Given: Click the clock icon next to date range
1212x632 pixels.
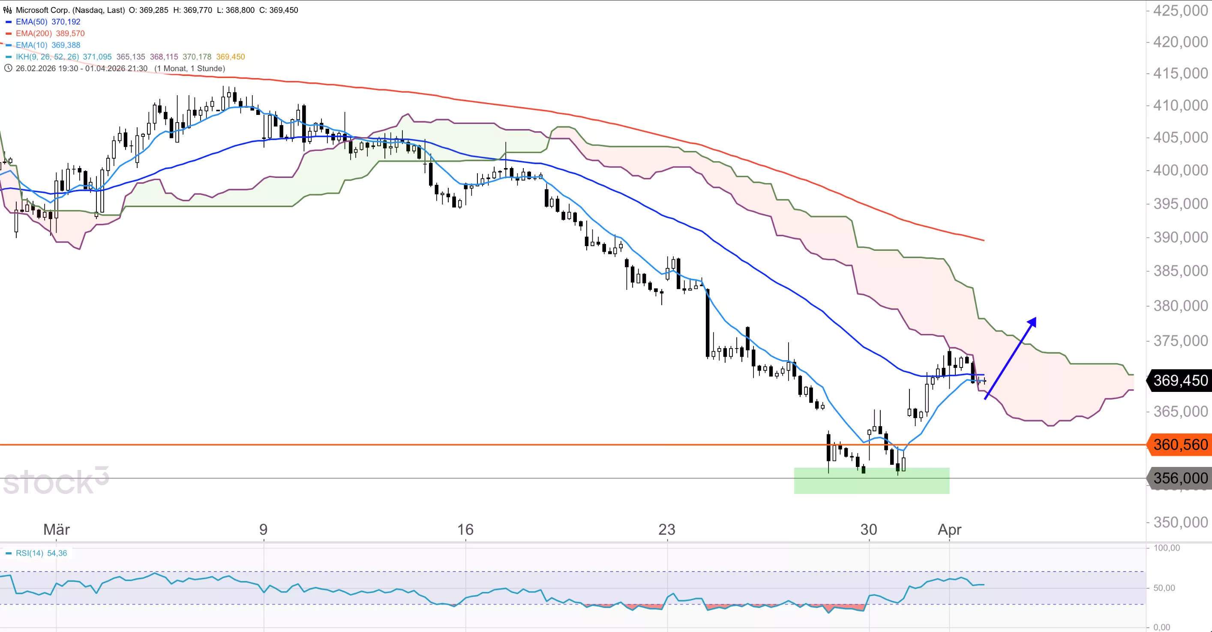Looking at the screenshot, I should tap(8, 68).
